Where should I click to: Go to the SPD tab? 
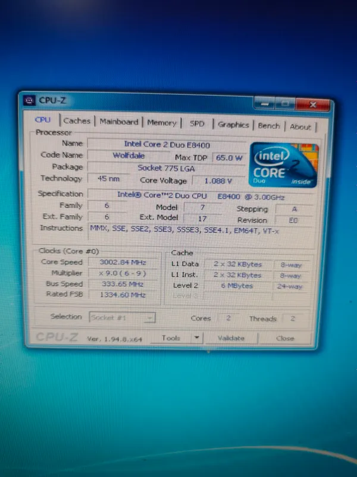point(197,124)
